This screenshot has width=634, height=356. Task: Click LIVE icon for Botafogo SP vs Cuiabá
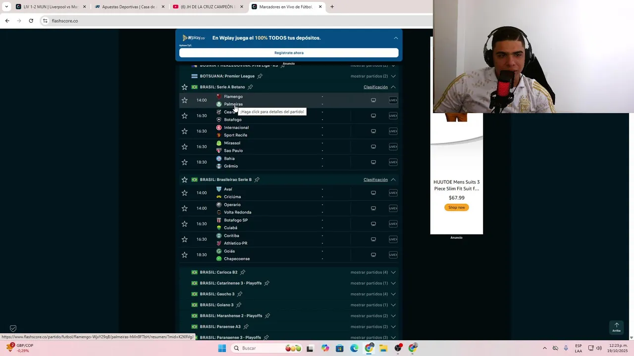click(393, 224)
